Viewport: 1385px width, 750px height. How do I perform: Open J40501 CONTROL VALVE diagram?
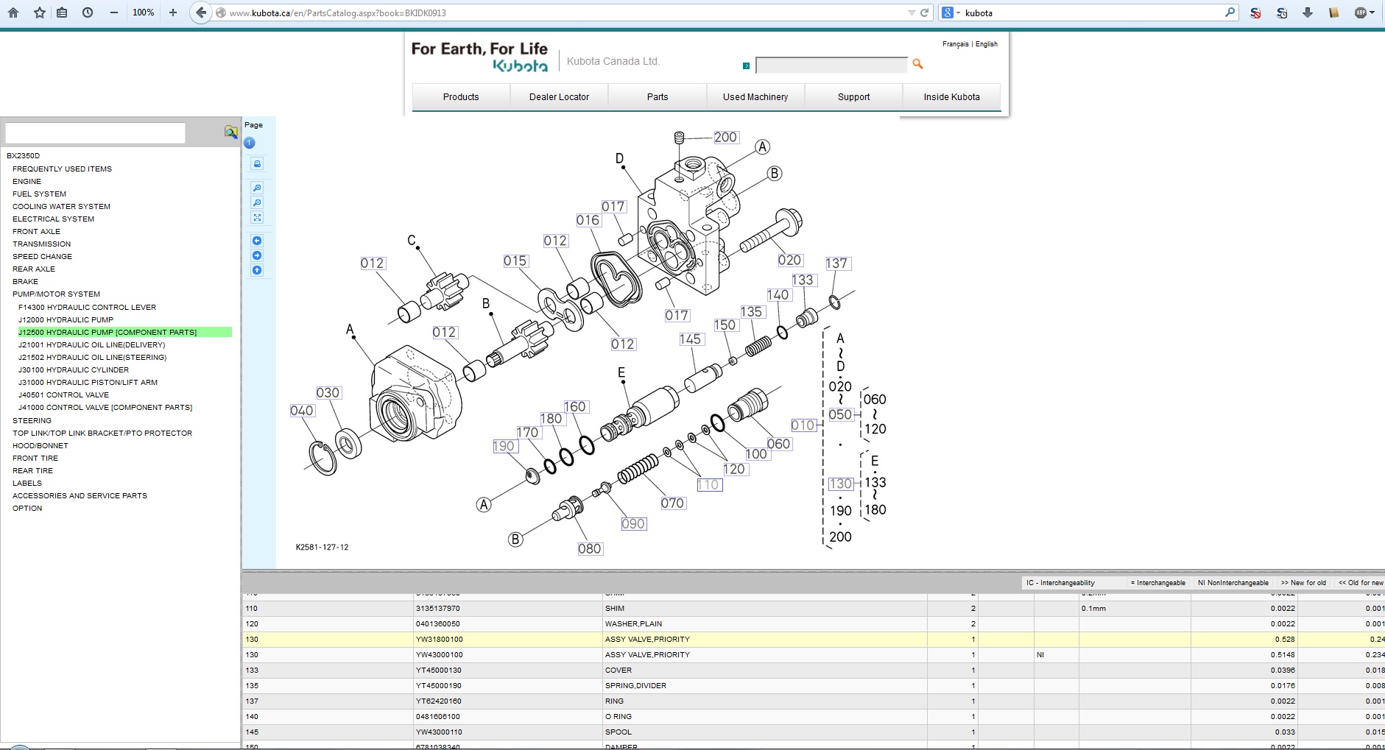(x=63, y=395)
